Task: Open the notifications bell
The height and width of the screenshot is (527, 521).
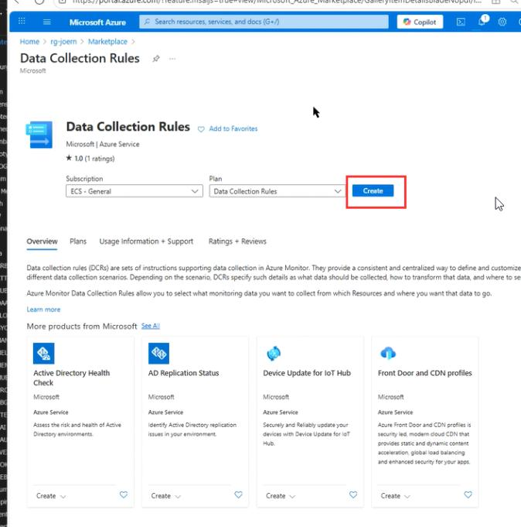Action: [x=482, y=21]
